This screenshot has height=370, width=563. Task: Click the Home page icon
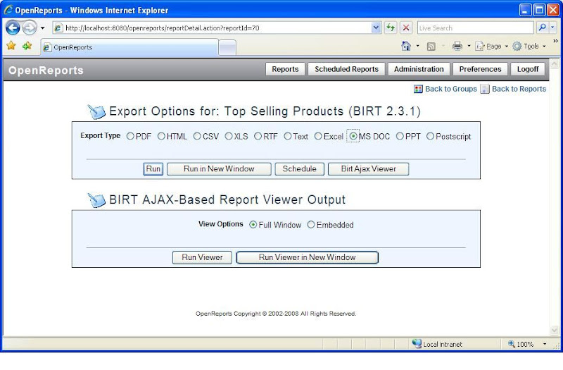(406, 46)
